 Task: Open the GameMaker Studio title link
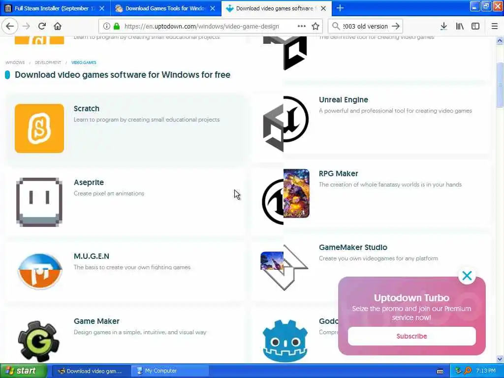click(353, 247)
